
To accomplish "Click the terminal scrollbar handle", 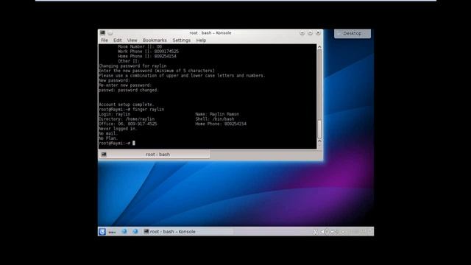I will (x=319, y=130).
